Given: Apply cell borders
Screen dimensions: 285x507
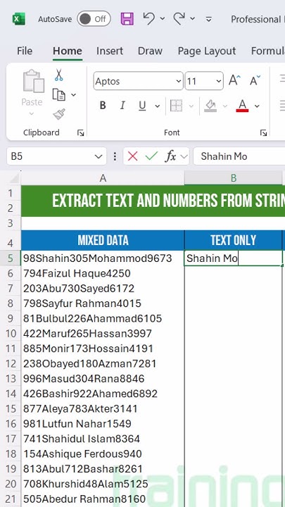Looking at the screenshot, I should click(x=176, y=106).
